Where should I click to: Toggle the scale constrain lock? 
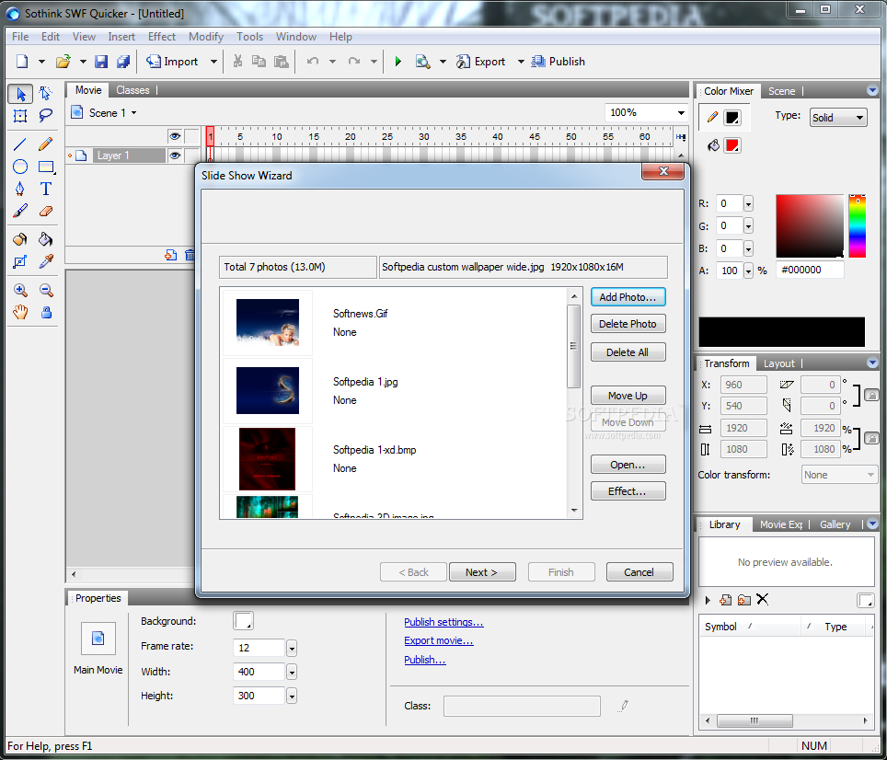[871, 438]
